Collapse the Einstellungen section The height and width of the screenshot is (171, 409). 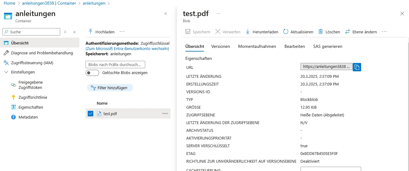[x=6, y=72]
